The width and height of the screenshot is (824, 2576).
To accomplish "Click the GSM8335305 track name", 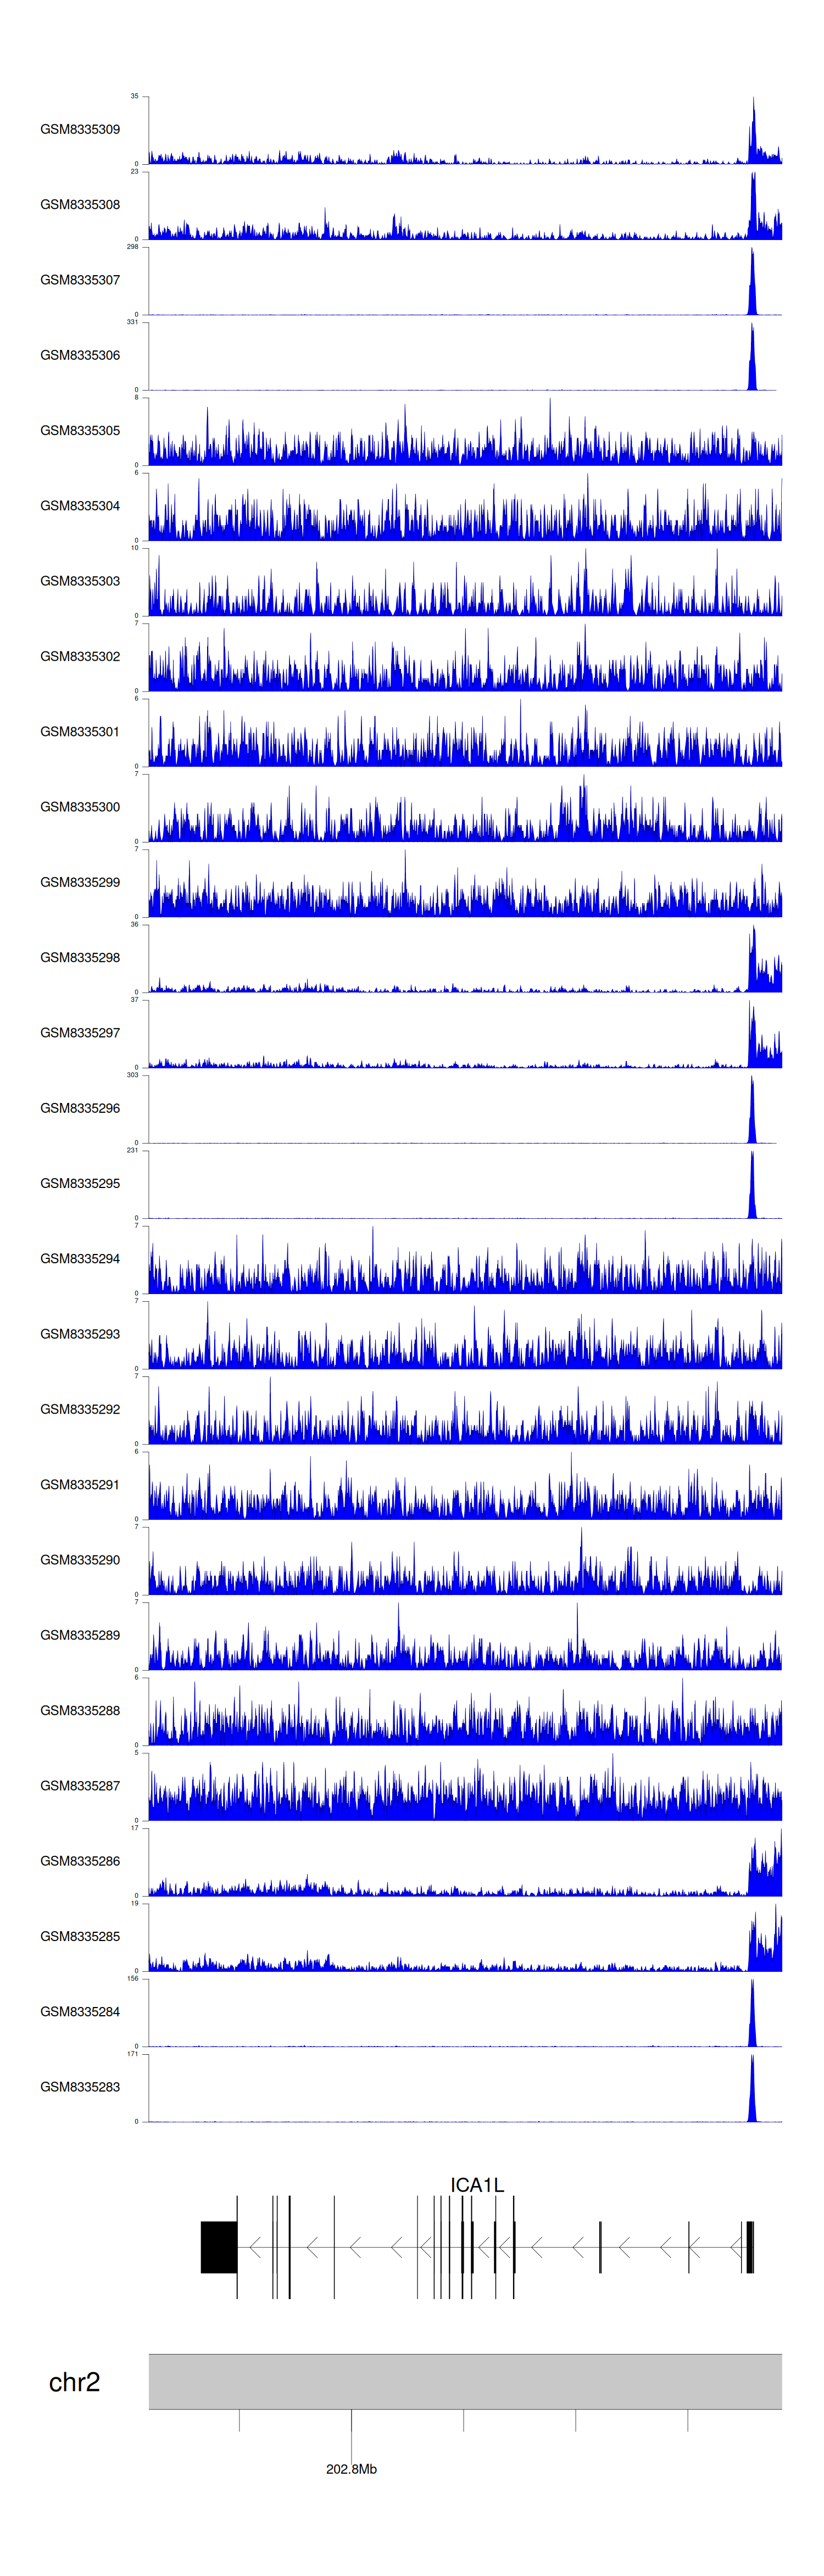I will point(80,430).
